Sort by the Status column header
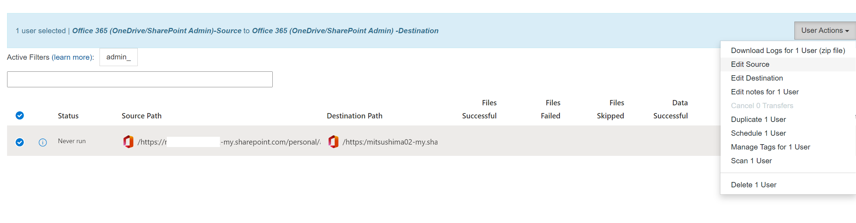856x223 pixels. 68,116
